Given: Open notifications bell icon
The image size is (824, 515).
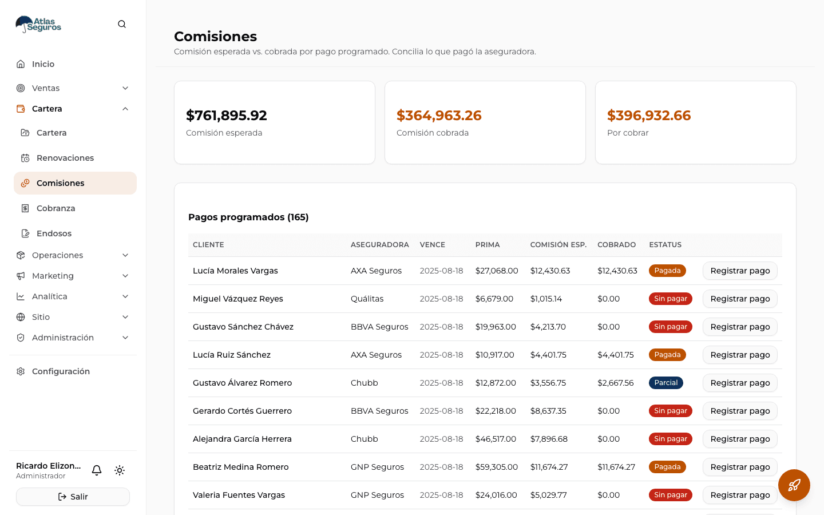Looking at the screenshot, I should 97,470.
